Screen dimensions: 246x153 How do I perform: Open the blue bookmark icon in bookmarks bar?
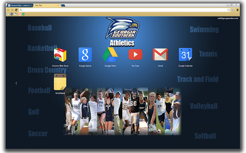click(12, 14)
